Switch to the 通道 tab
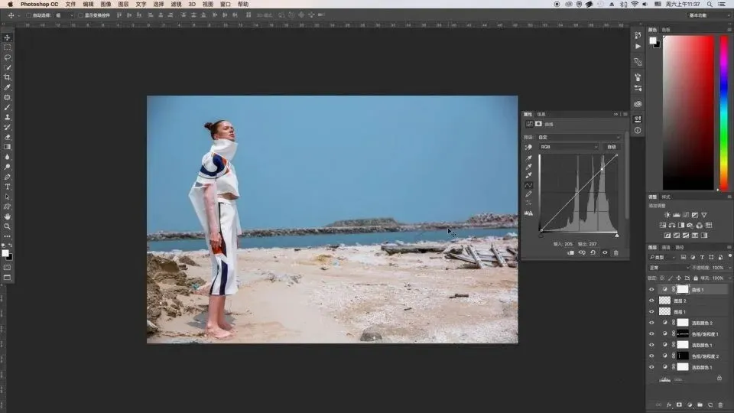Screen dimensions: 734x413 coord(667,247)
